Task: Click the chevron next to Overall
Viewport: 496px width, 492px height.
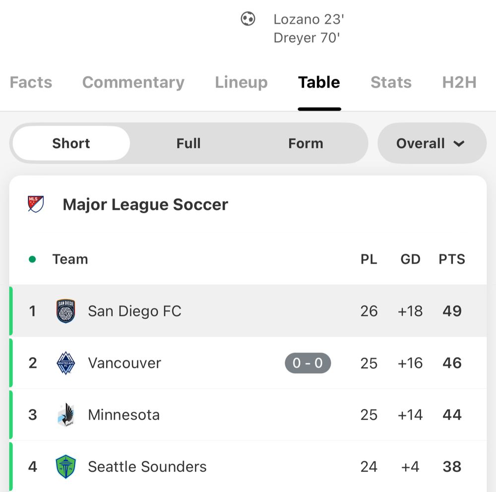Action: coord(459,144)
